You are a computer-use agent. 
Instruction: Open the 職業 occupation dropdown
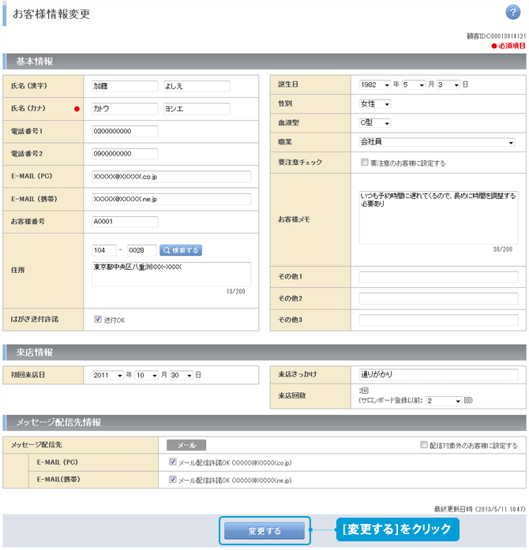[437, 143]
